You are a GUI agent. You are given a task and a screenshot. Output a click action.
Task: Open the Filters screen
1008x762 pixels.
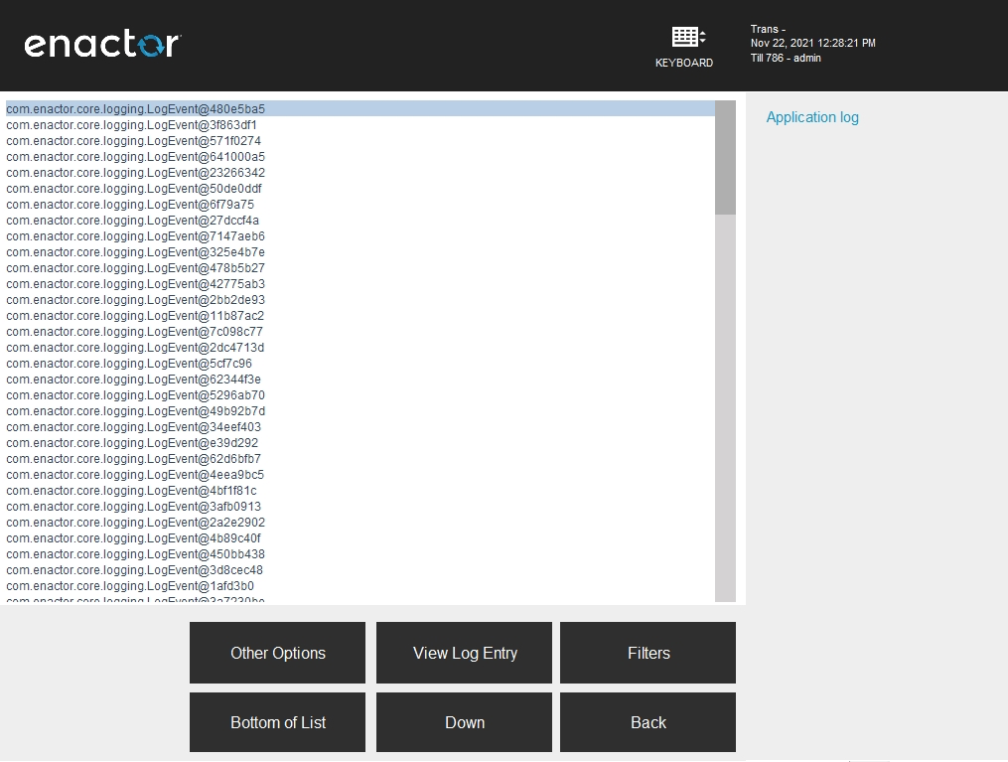click(648, 653)
